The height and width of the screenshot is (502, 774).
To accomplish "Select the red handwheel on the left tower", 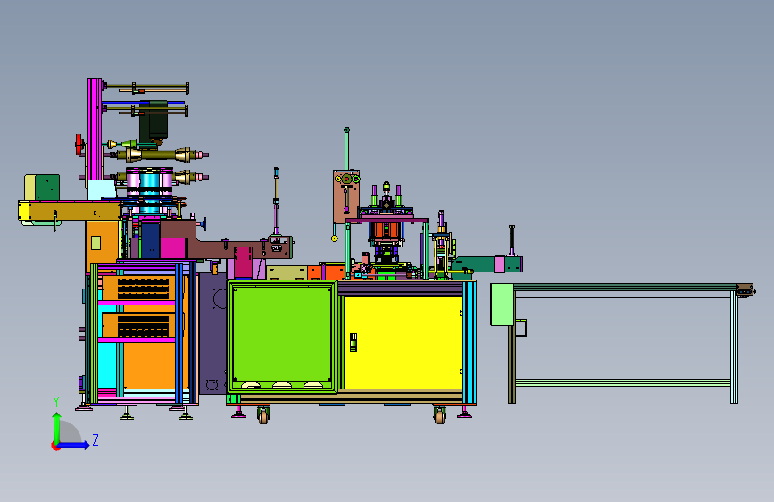I will [x=79, y=145].
